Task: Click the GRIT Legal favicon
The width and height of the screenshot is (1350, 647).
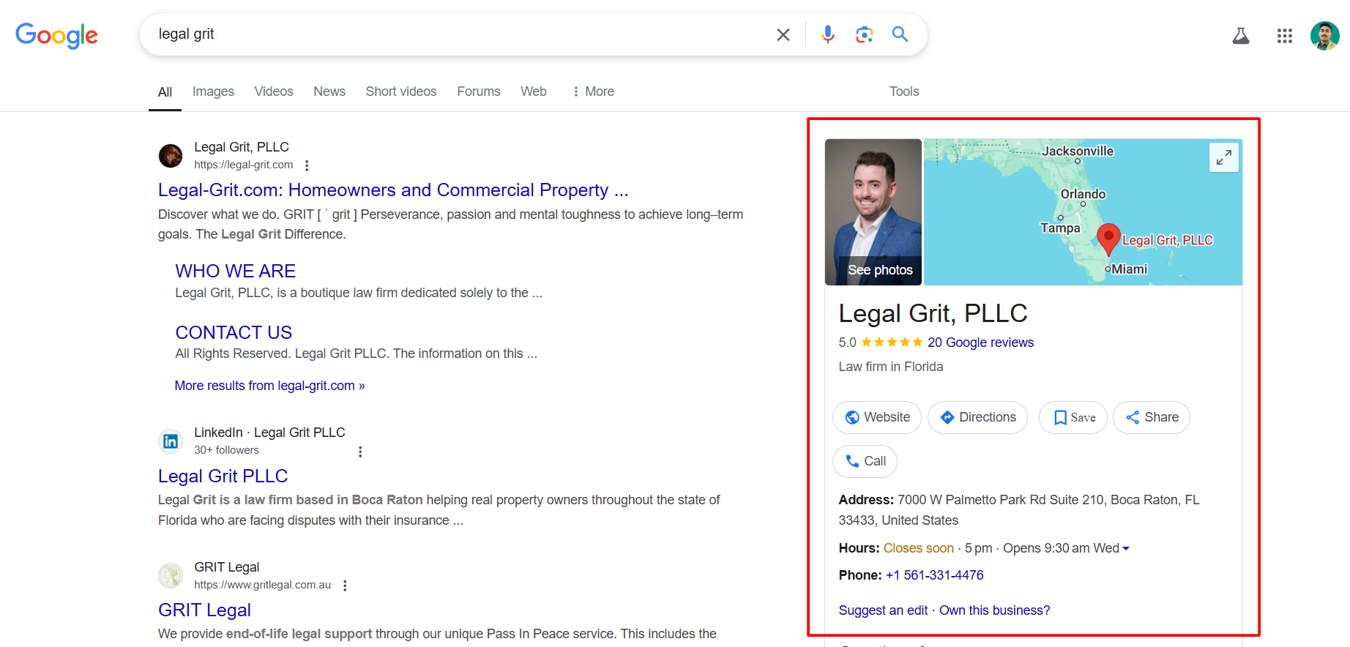Action: click(x=171, y=576)
